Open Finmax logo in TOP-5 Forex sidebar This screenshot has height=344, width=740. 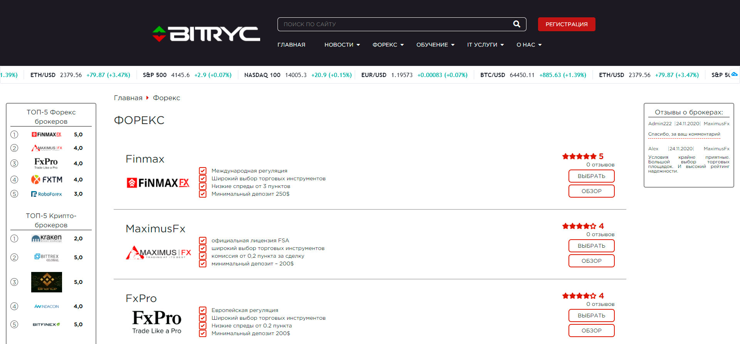(47, 134)
